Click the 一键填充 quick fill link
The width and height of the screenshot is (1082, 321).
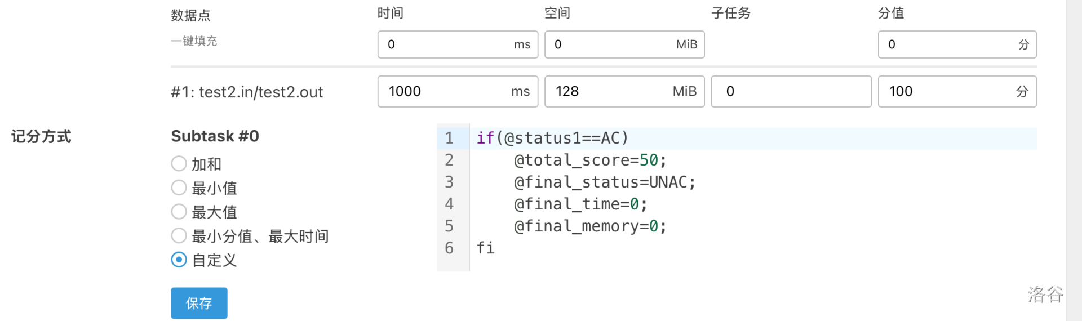194,41
